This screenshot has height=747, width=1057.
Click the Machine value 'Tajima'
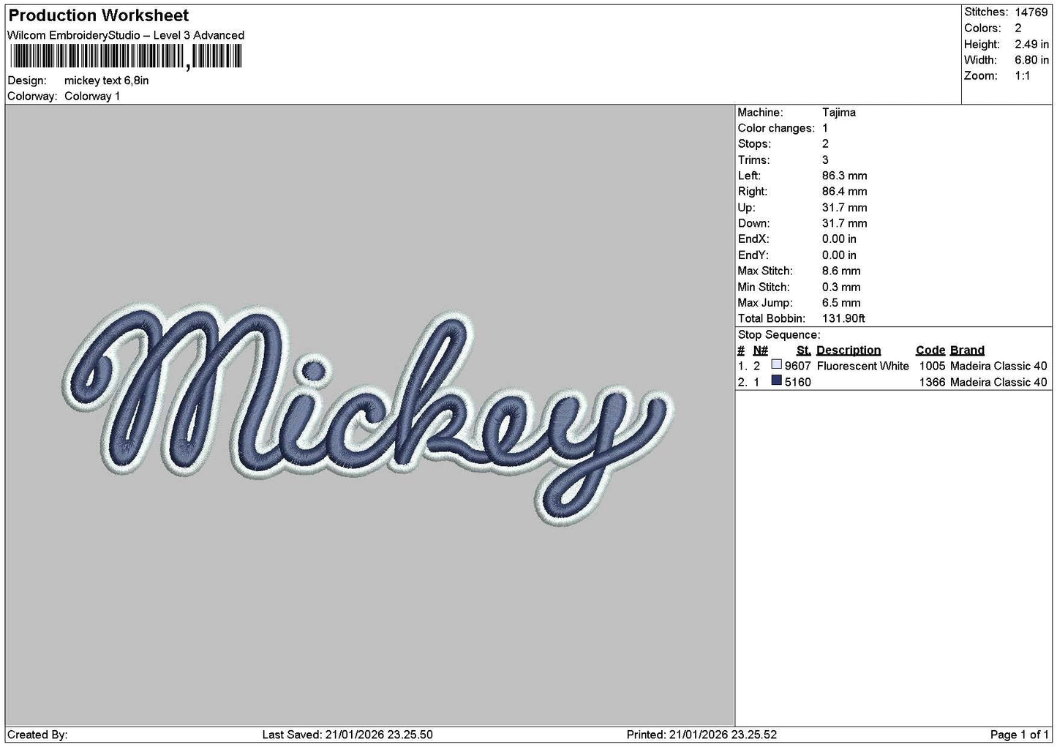838,113
